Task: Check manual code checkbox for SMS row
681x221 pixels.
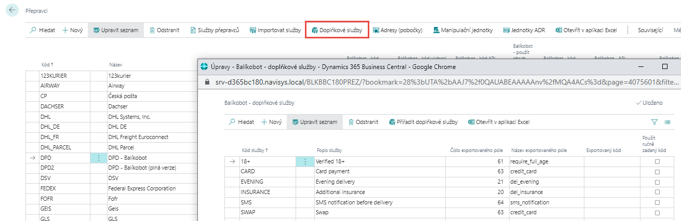Action: [x=657, y=202]
